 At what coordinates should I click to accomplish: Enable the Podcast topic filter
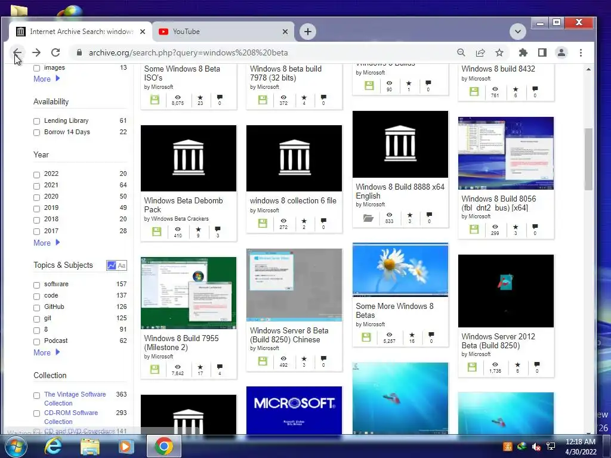[x=36, y=342]
